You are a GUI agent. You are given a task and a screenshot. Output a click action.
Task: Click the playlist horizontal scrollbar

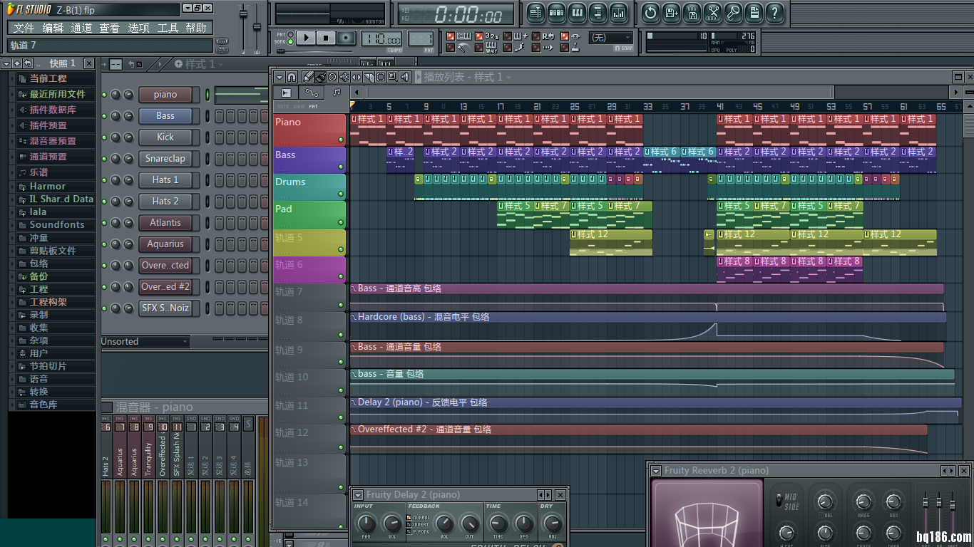[600, 92]
